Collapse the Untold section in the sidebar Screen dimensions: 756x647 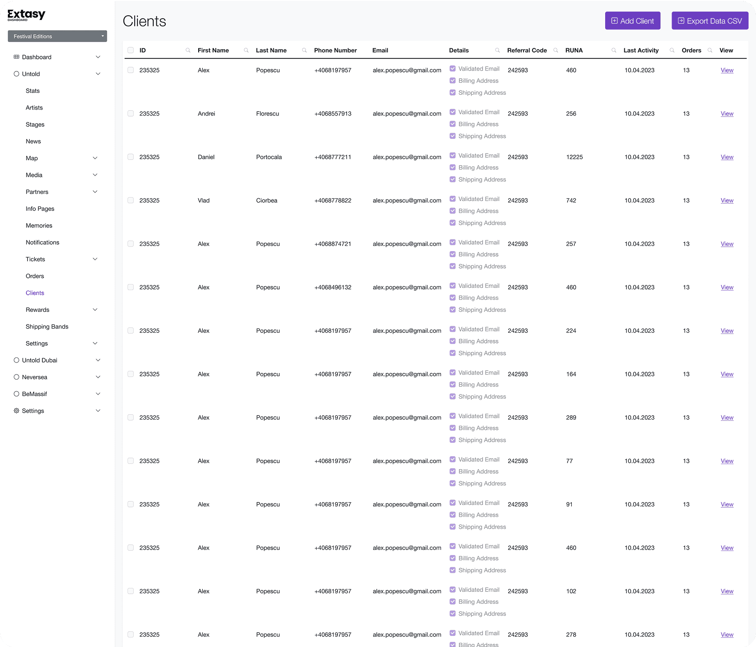click(x=98, y=73)
